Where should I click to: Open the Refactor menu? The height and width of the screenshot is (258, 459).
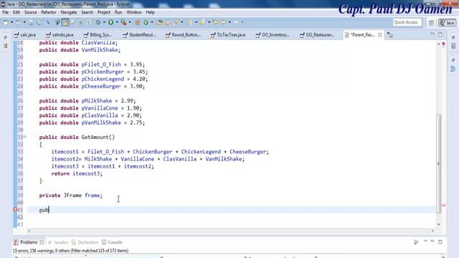click(49, 12)
